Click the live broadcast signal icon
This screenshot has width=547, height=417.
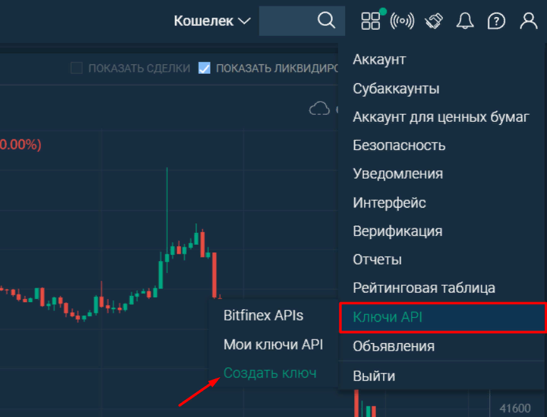[403, 21]
